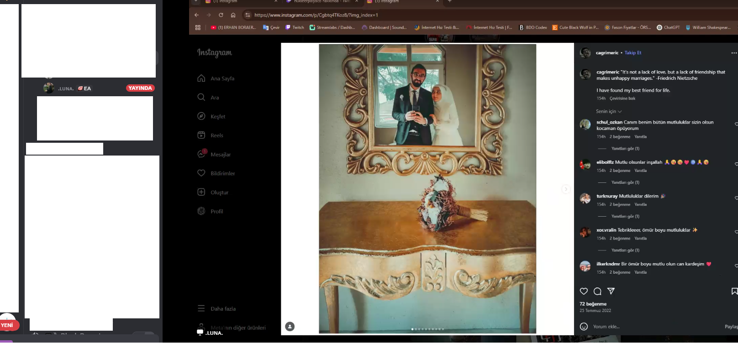Screen dimensions: 738x343
Task: Reload the page with the refresh icon
Action: pos(221,15)
